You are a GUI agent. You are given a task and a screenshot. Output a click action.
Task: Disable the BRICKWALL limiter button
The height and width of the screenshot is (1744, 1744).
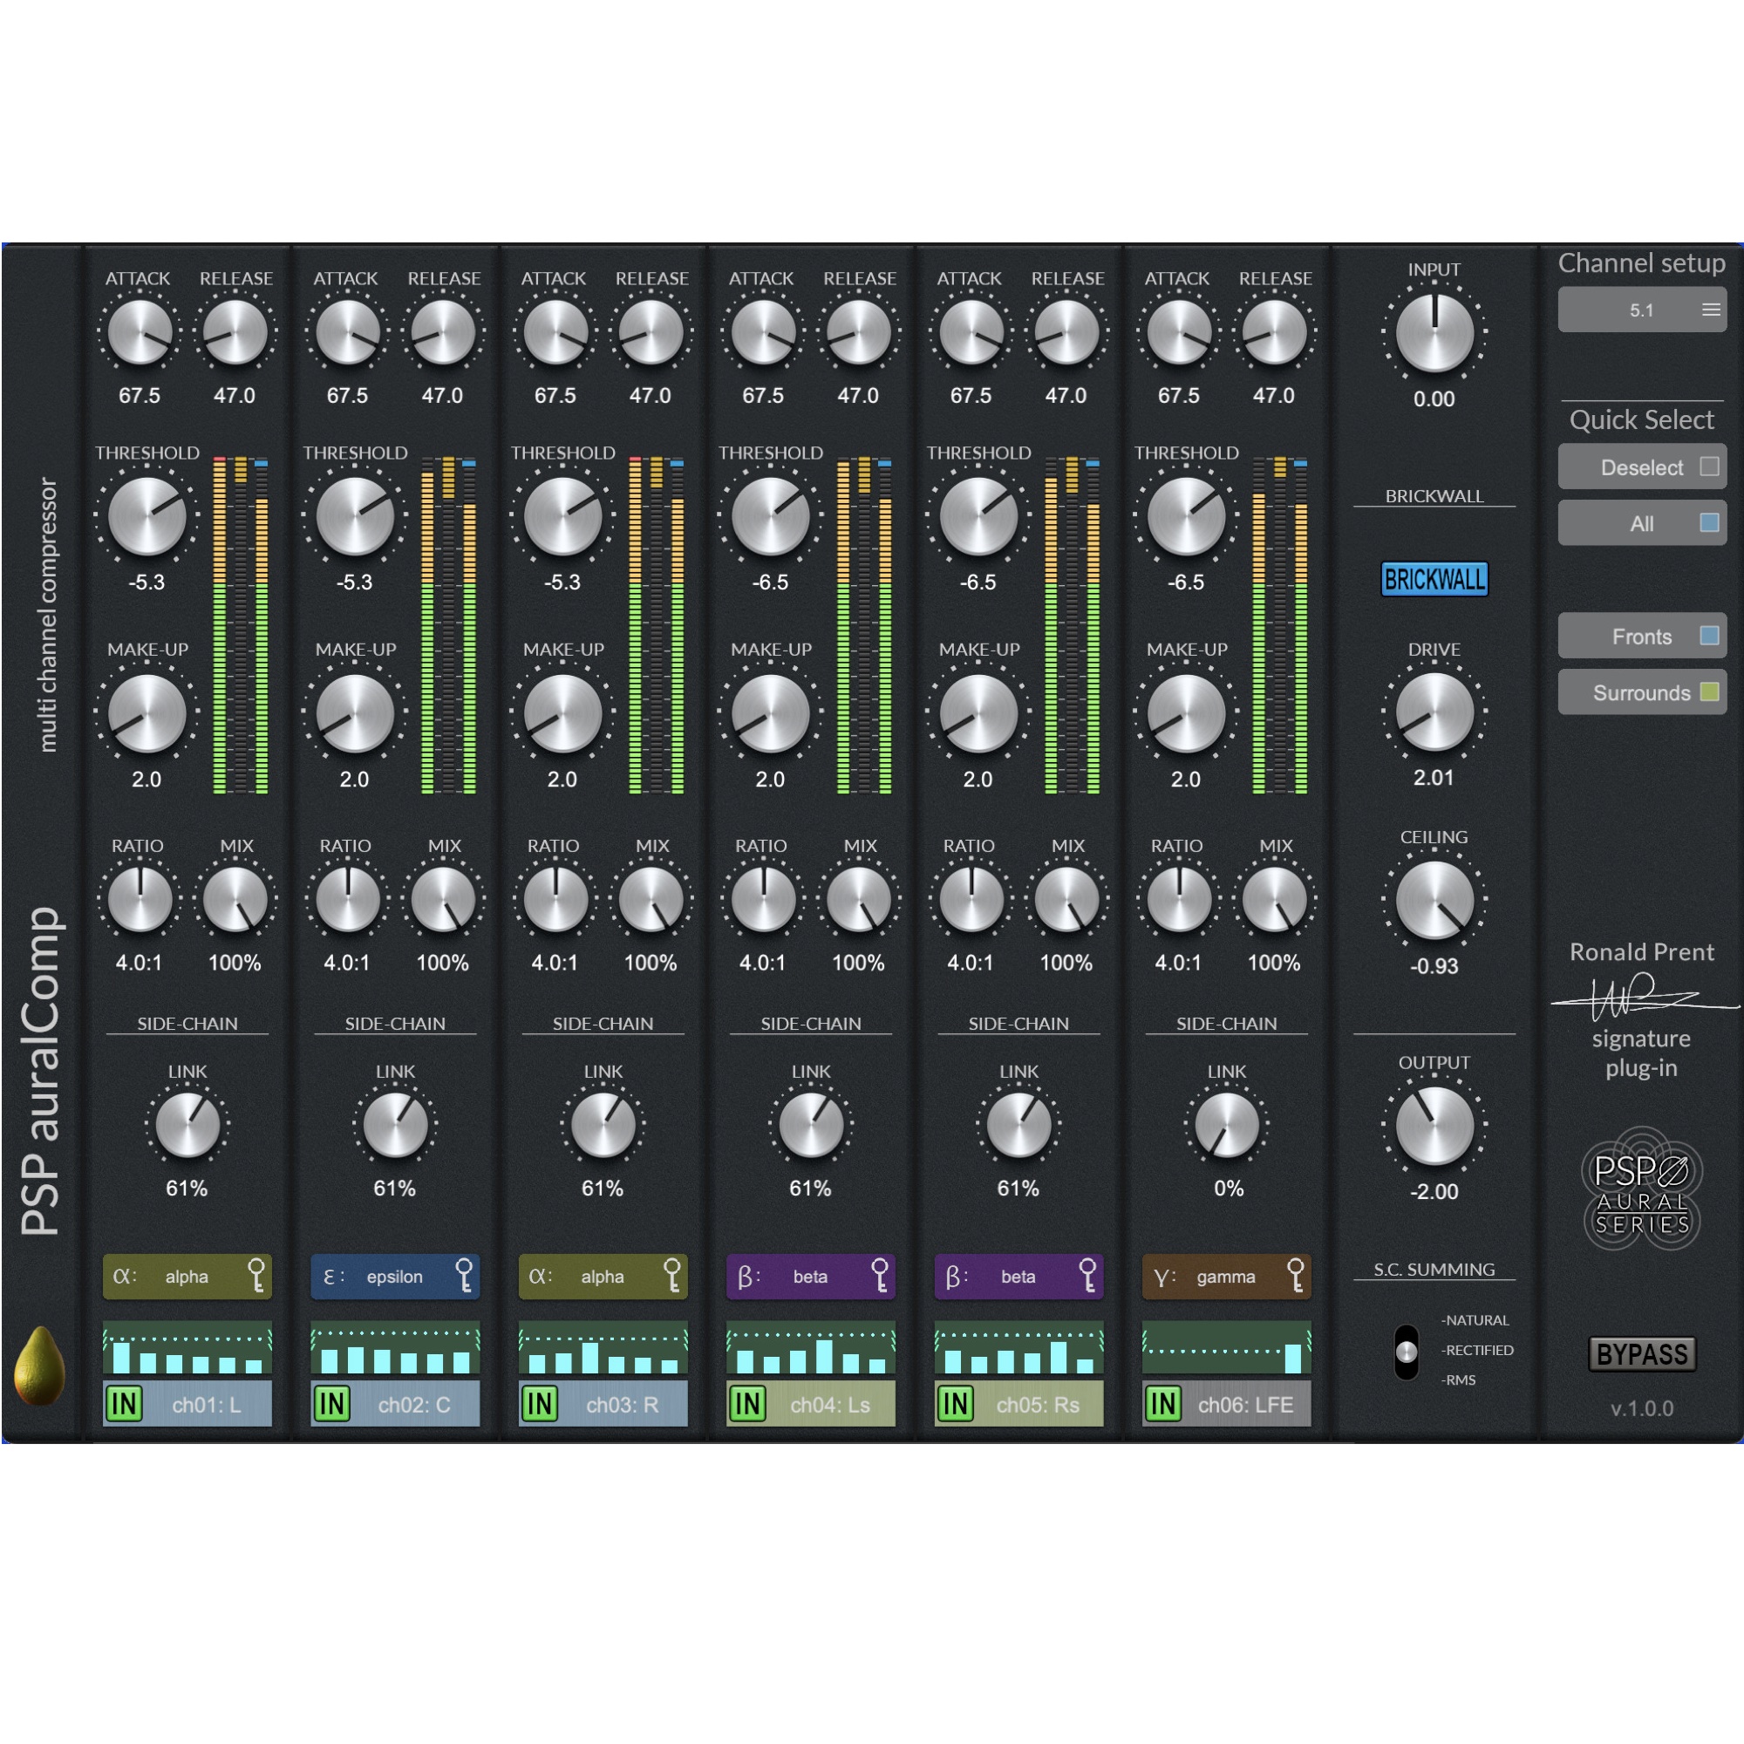point(1434,579)
